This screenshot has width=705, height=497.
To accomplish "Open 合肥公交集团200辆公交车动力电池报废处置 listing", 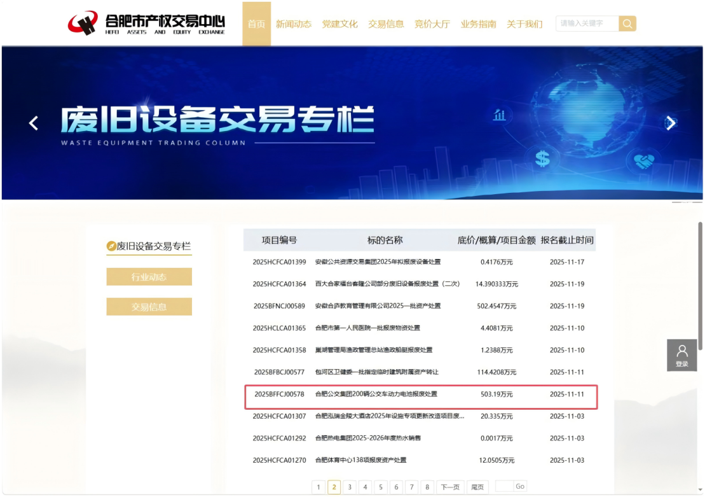I will click(x=376, y=395).
